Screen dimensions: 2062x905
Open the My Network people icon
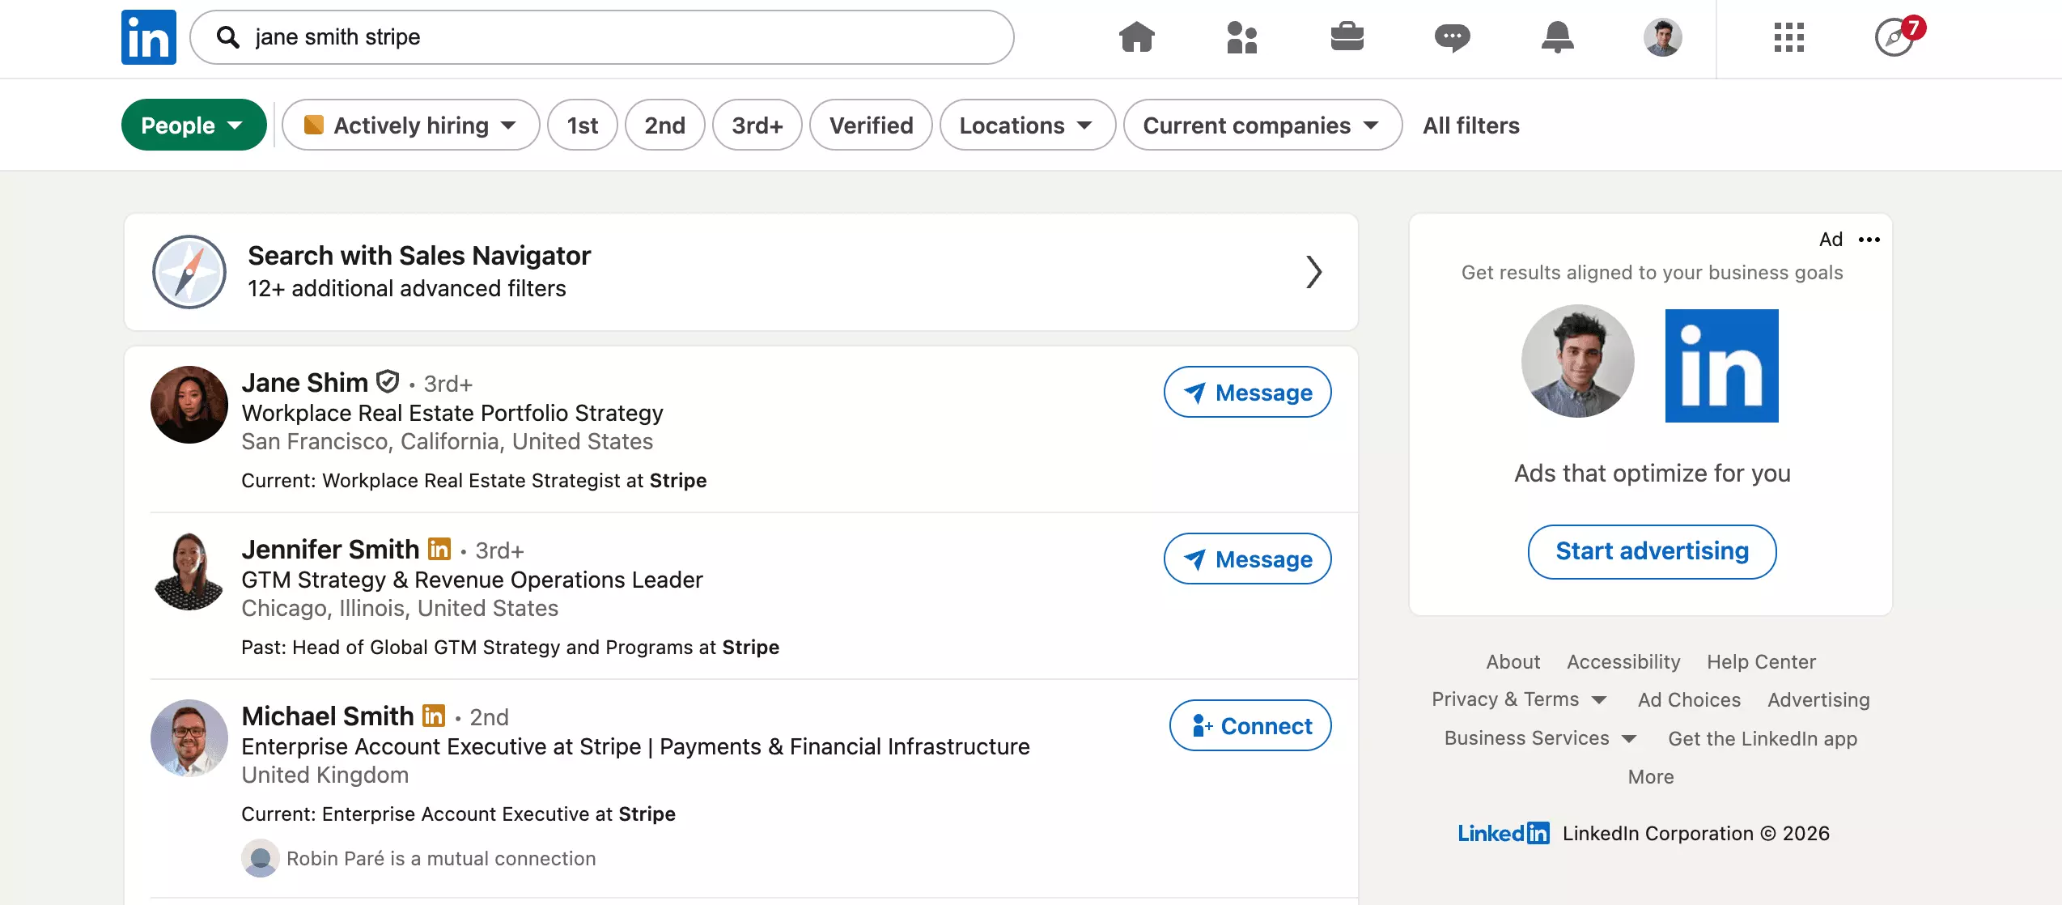[1241, 37]
